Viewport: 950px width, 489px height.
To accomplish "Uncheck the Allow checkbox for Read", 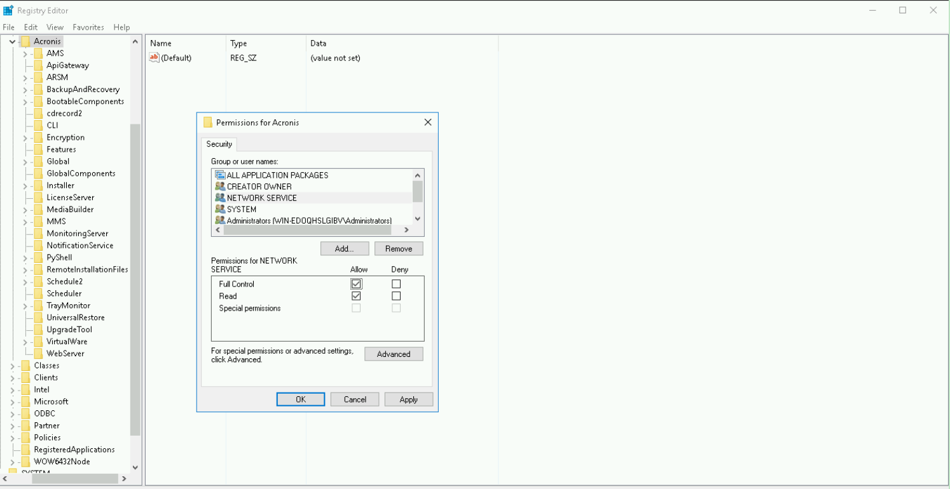I will click(356, 296).
